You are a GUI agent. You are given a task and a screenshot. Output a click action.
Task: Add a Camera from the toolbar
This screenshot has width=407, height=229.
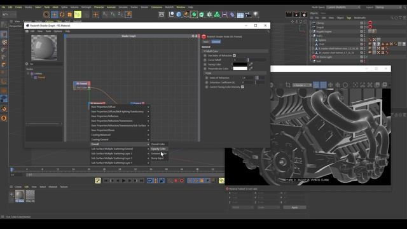[248, 15]
